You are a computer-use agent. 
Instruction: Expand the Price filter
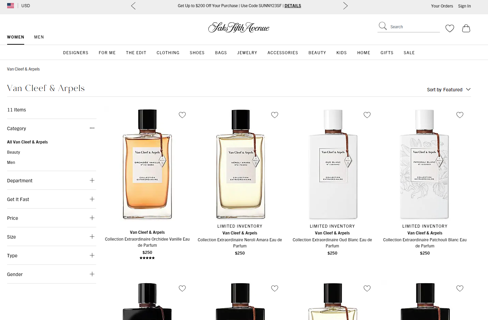(51, 218)
